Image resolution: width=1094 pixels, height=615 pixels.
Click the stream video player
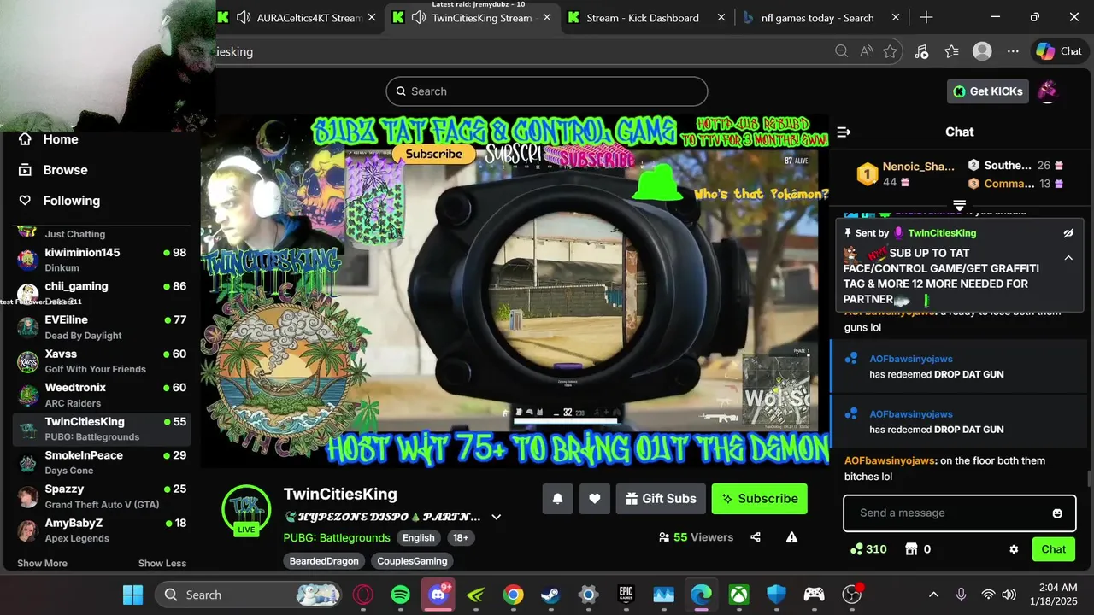coord(515,290)
